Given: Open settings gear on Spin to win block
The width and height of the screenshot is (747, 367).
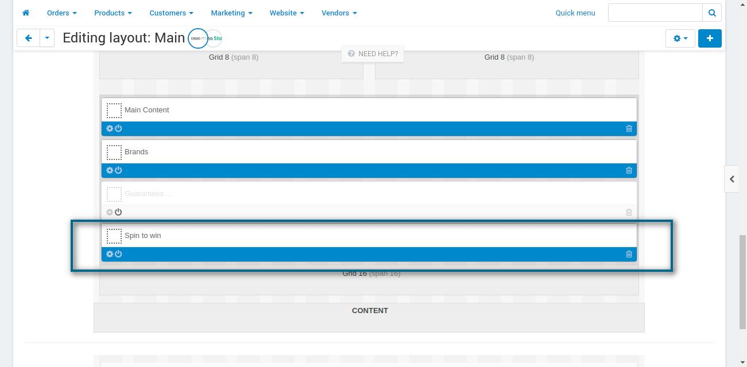Looking at the screenshot, I should pyautogui.click(x=109, y=253).
